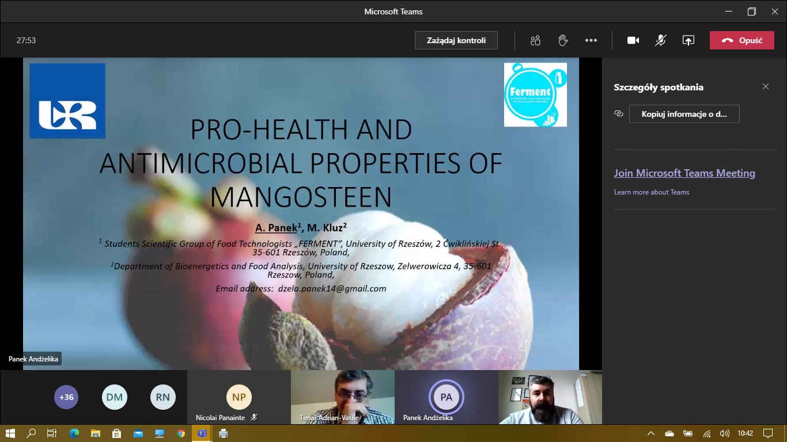Copy meeting info with Kopiuj informacje button
This screenshot has height=442, width=787.
click(684, 114)
